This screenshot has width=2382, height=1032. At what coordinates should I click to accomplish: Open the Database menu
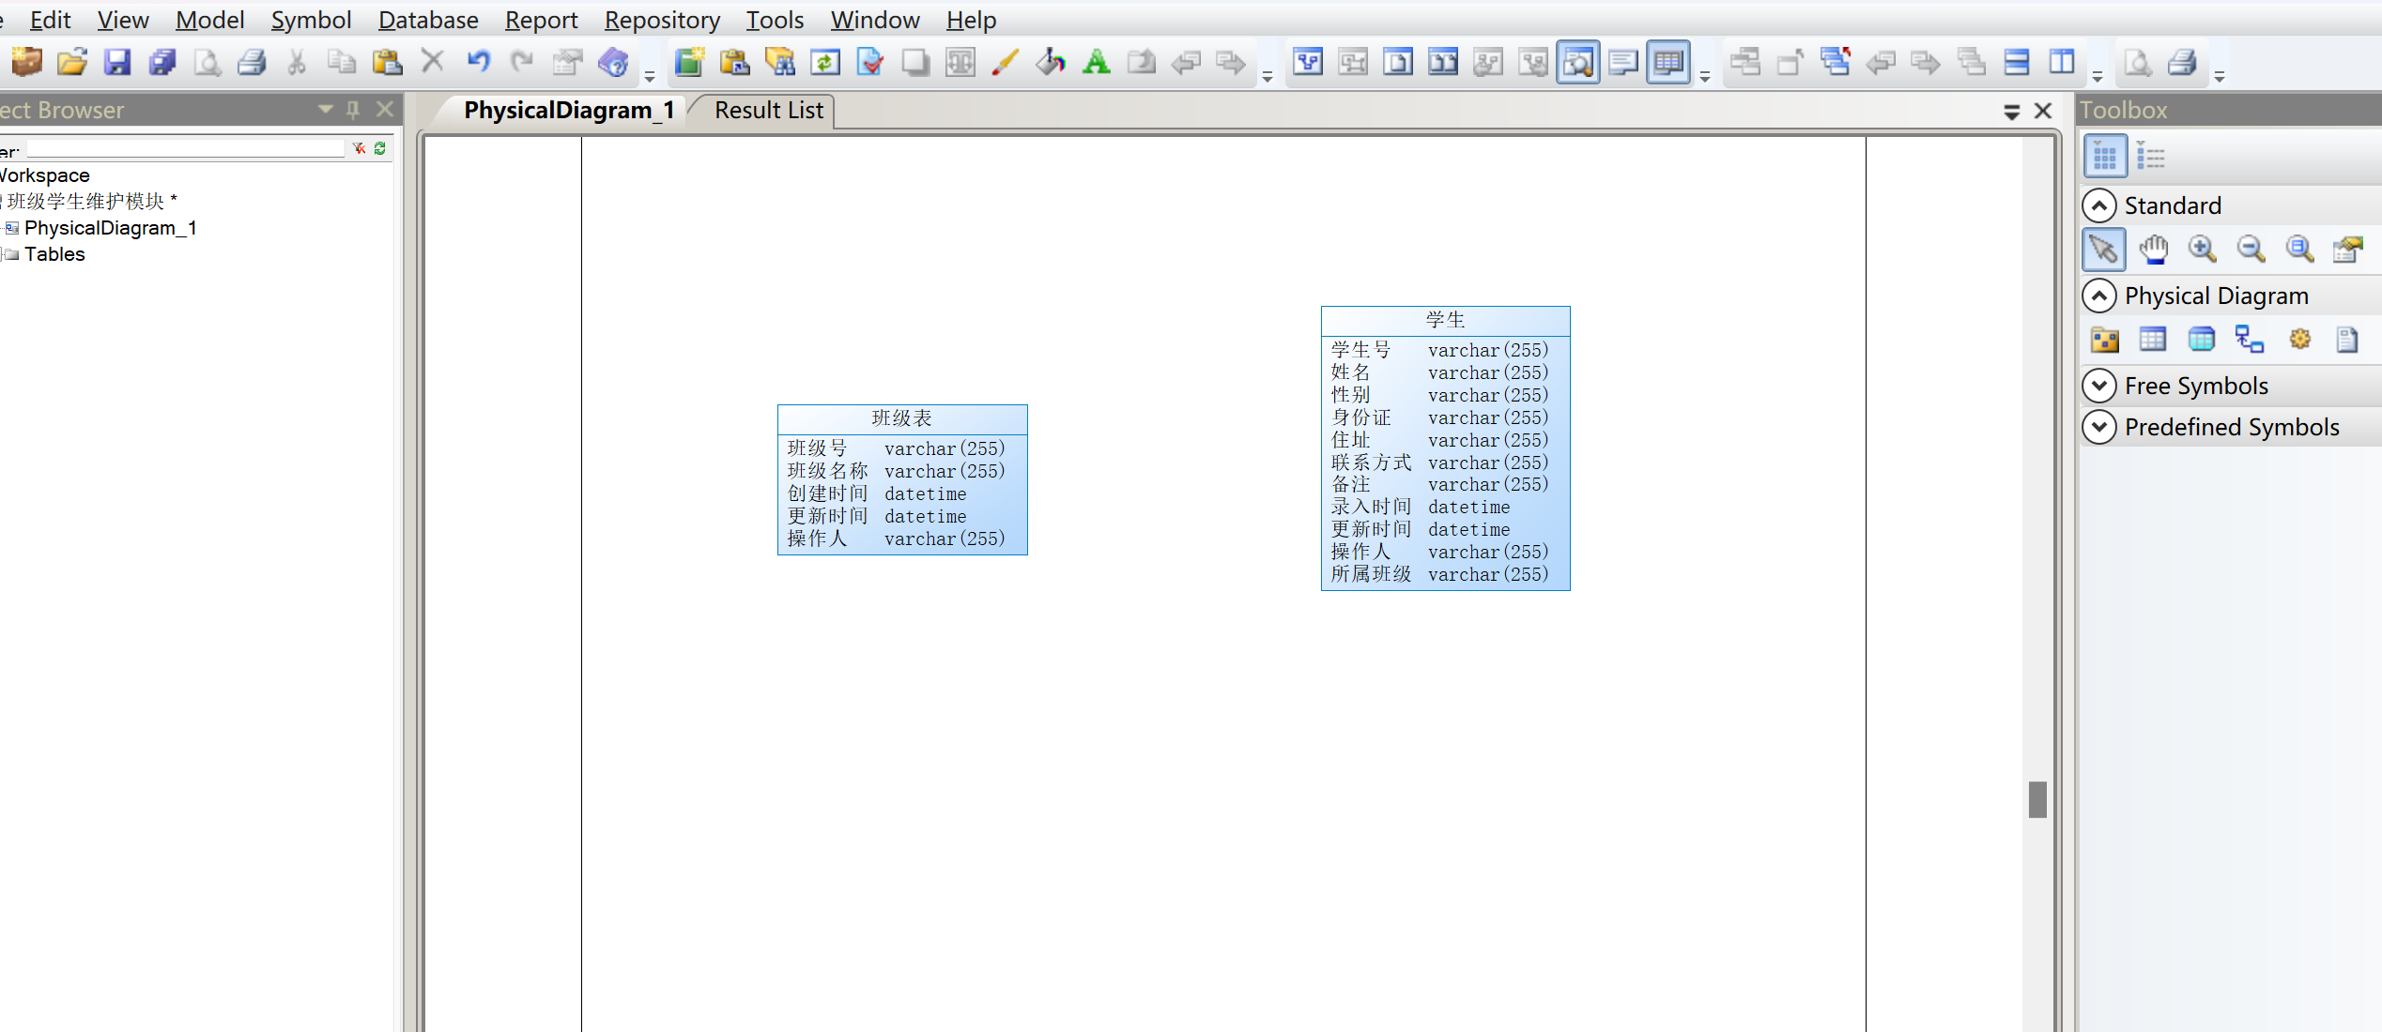tap(427, 20)
